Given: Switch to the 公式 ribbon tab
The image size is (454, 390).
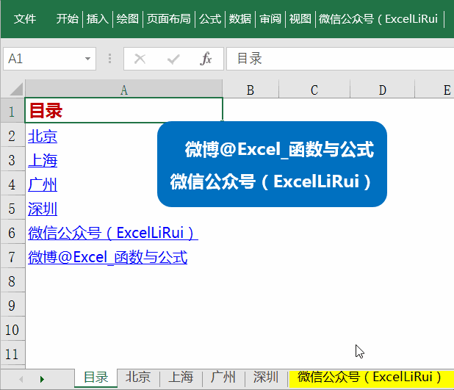Looking at the screenshot, I should click(x=210, y=19).
